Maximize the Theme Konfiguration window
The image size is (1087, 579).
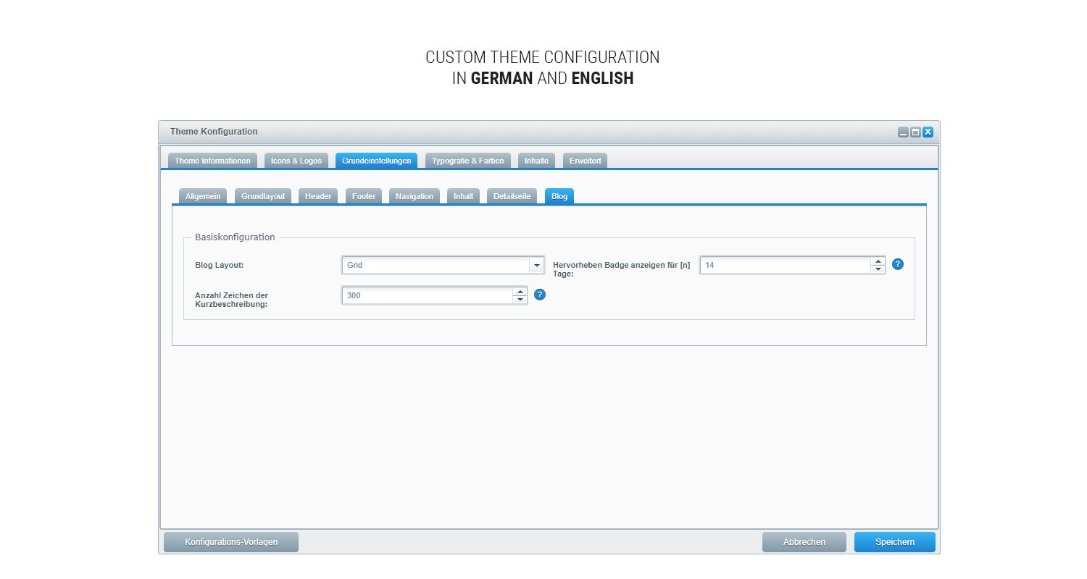point(915,132)
